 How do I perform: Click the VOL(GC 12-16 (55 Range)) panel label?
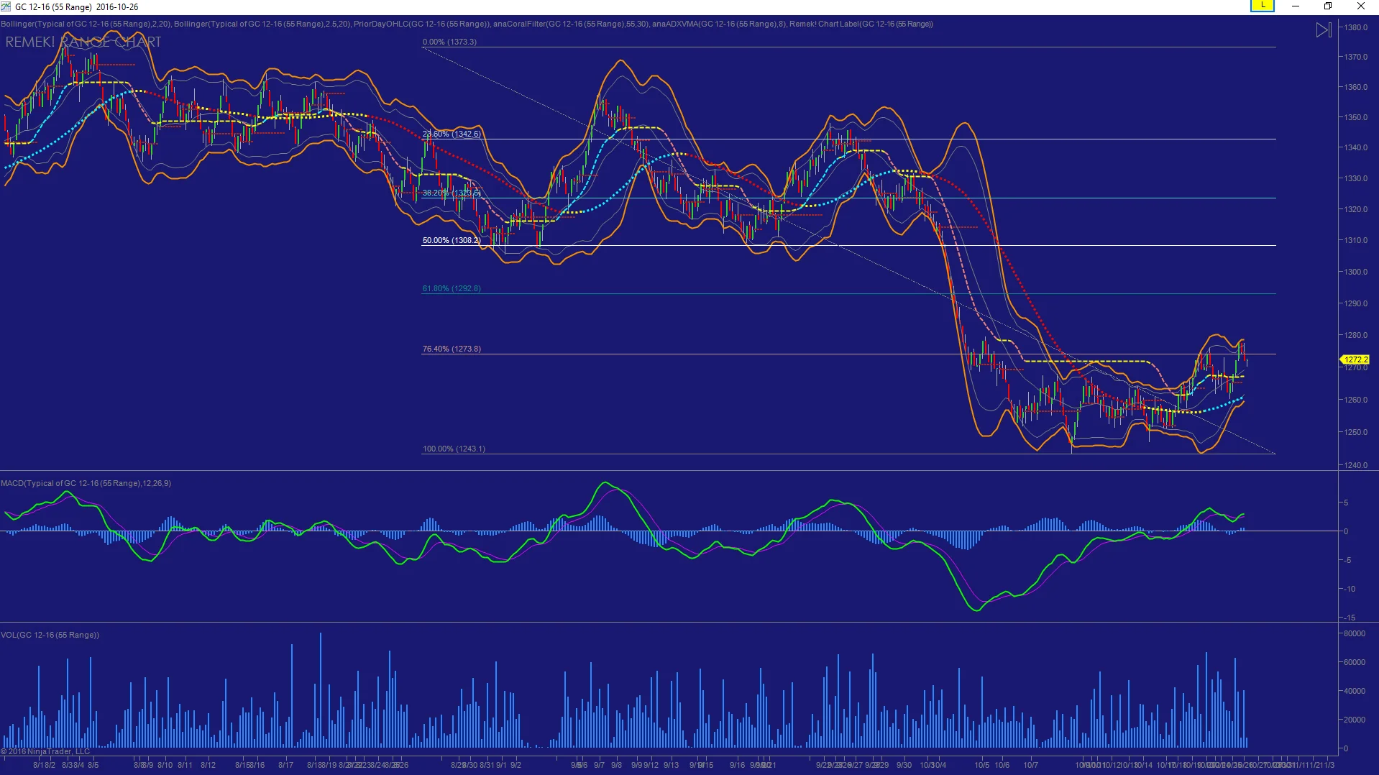click(50, 635)
